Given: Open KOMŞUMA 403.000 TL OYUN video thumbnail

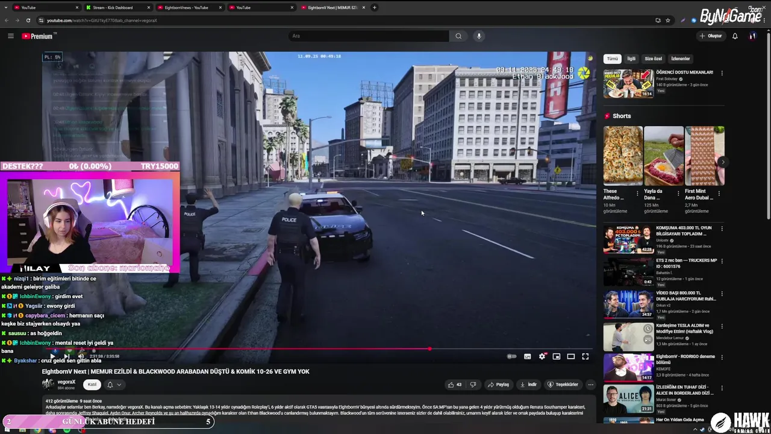Looking at the screenshot, I should tap(628, 239).
